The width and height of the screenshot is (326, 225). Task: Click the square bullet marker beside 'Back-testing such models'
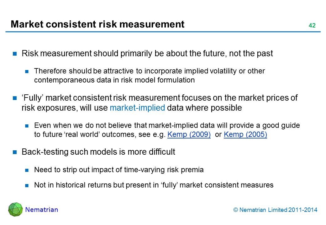click(x=15, y=152)
